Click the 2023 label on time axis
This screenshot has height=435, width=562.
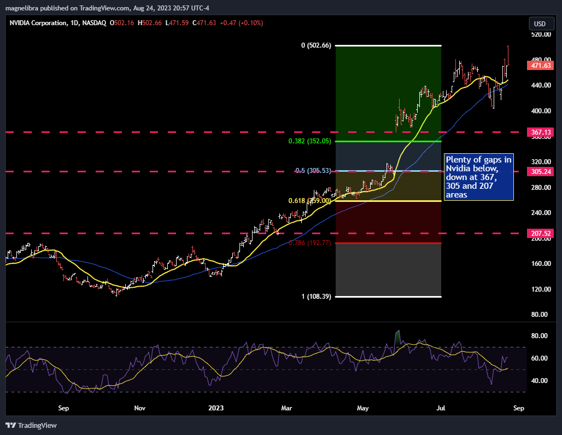pyautogui.click(x=216, y=408)
